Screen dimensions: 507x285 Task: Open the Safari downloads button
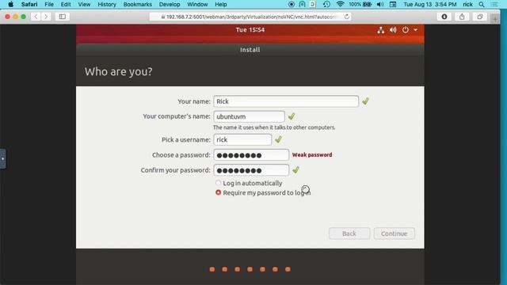click(444, 17)
